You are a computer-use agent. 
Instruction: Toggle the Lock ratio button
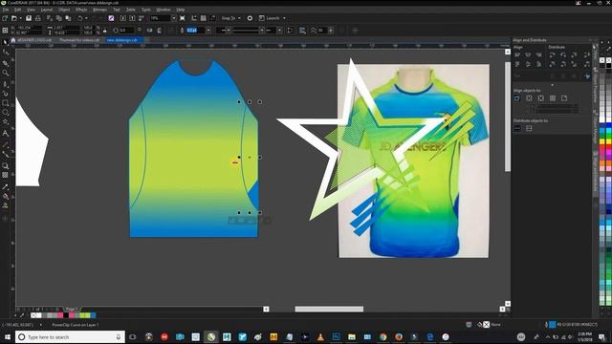104,30
